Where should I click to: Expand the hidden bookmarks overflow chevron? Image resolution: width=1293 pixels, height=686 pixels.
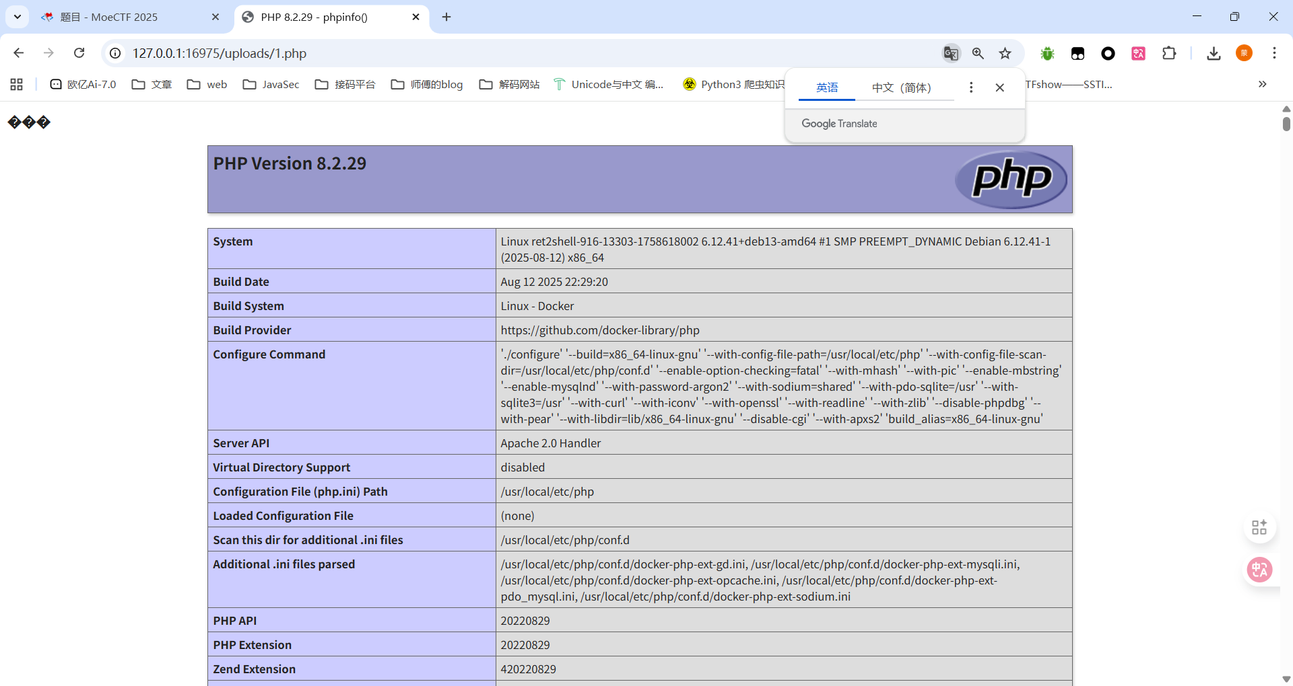(1262, 84)
